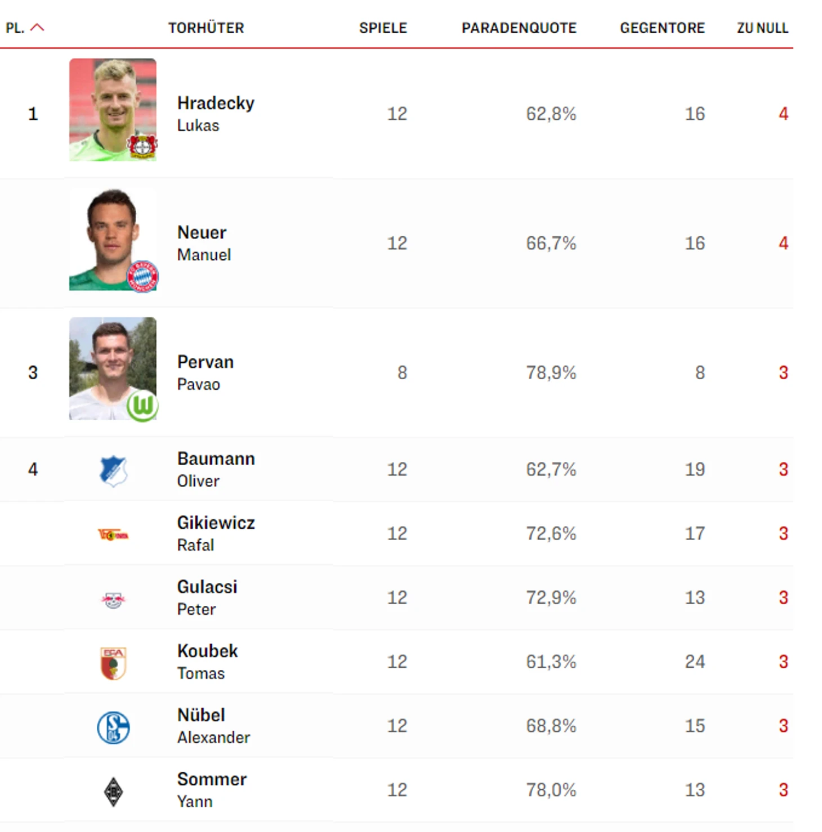Click the FC Augsburg club crest
This screenshot has width=822, height=832.
pyautogui.click(x=113, y=663)
